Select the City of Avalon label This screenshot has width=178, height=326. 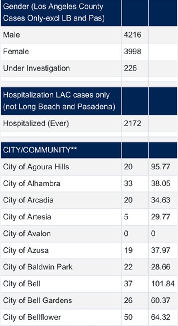click(27, 233)
